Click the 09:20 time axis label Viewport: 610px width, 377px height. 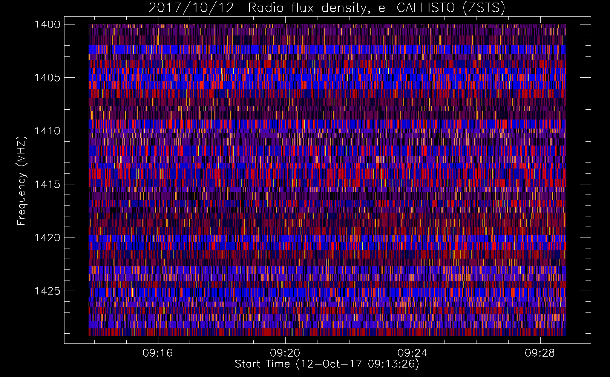pyautogui.click(x=285, y=353)
